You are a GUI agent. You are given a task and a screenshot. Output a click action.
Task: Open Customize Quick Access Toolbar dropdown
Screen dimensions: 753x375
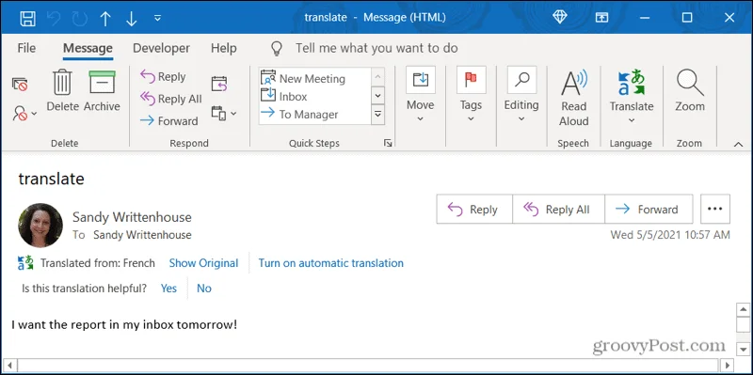click(157, 18)
